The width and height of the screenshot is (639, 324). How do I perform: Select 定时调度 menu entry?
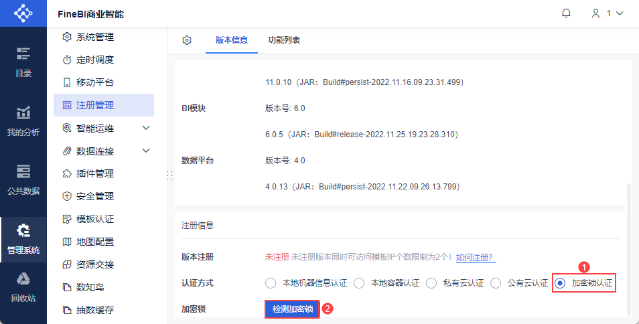click(104, 60)
